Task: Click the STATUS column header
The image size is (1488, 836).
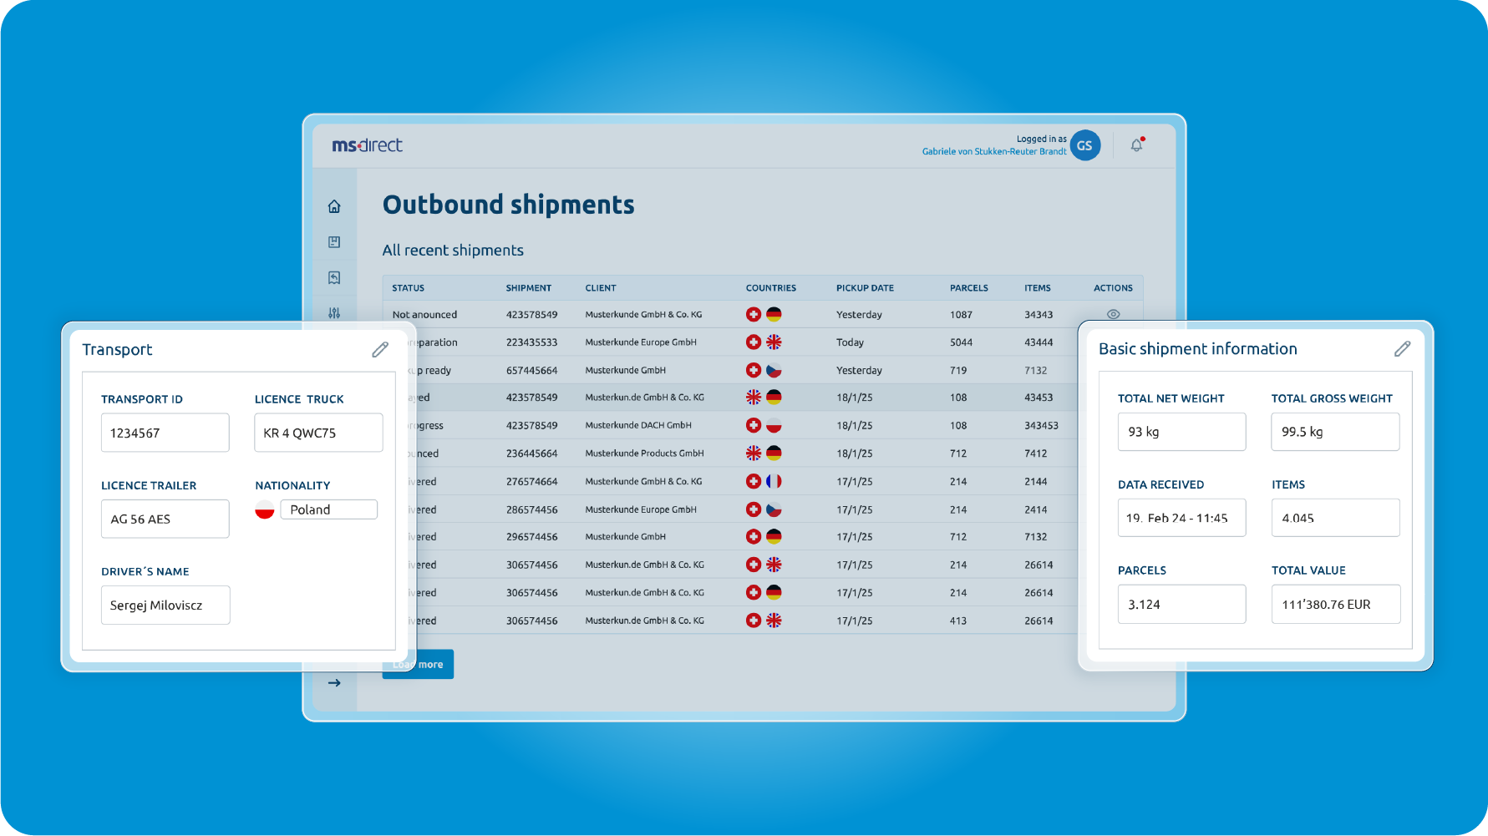Action: 409,288
